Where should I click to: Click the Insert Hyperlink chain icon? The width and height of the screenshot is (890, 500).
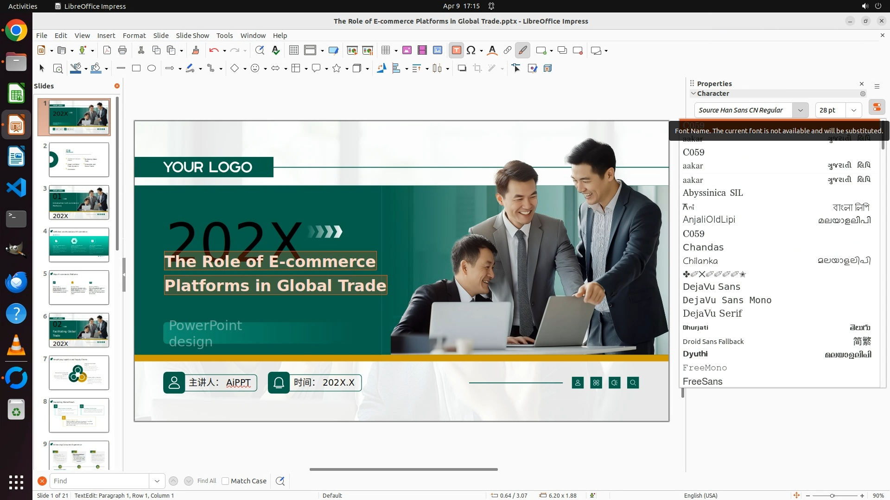(x=508, y=50)
